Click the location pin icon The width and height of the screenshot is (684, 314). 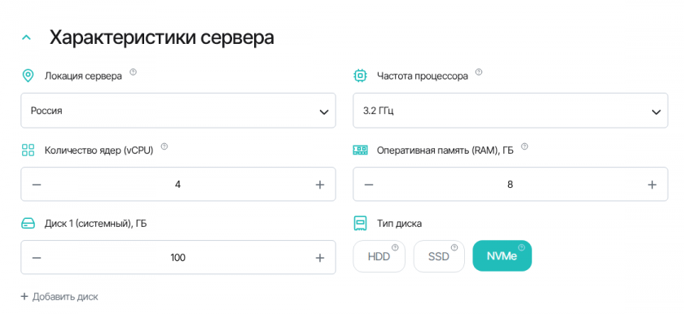coord(28,76)
